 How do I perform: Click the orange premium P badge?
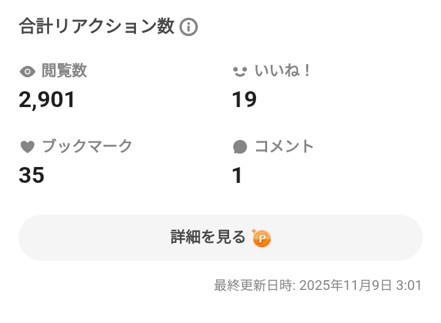(262, 239)
